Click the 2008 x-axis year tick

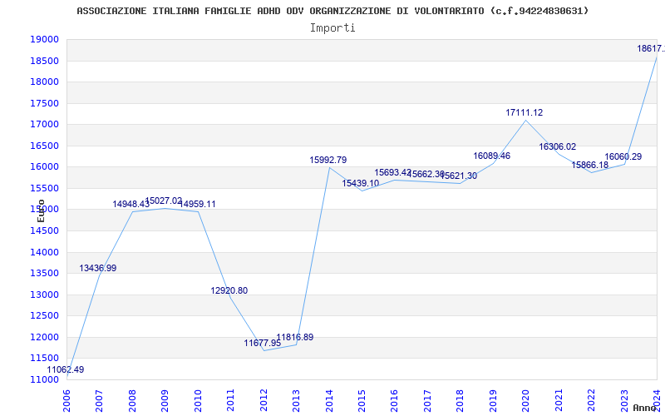132,400
